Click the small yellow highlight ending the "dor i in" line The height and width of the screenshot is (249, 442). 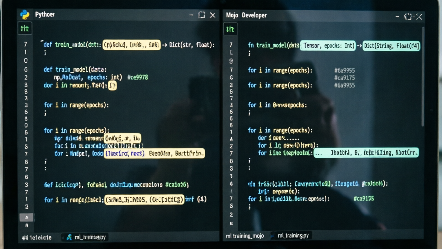[x=113, y=85]
